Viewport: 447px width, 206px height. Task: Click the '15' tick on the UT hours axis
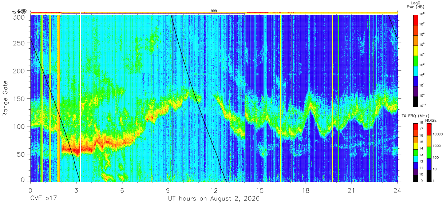[x=260, y=190]
